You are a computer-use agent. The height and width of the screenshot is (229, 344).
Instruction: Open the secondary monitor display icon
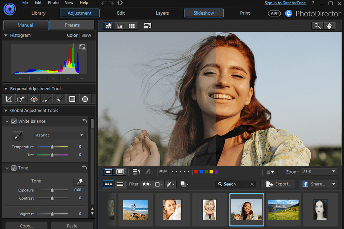tap(147, 26)
